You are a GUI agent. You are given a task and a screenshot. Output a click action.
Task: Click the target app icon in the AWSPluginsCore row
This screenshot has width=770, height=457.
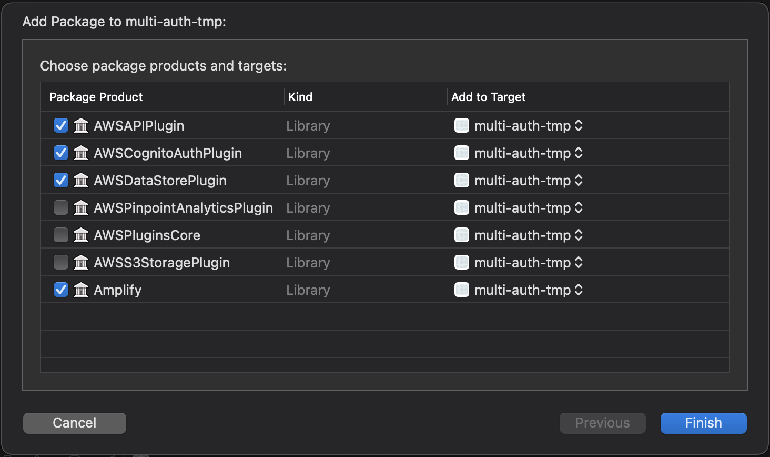coord(461,235)
